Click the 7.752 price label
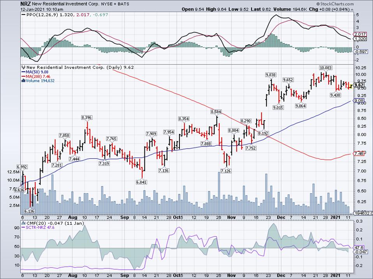373x279 pixels. coord(251,148)
